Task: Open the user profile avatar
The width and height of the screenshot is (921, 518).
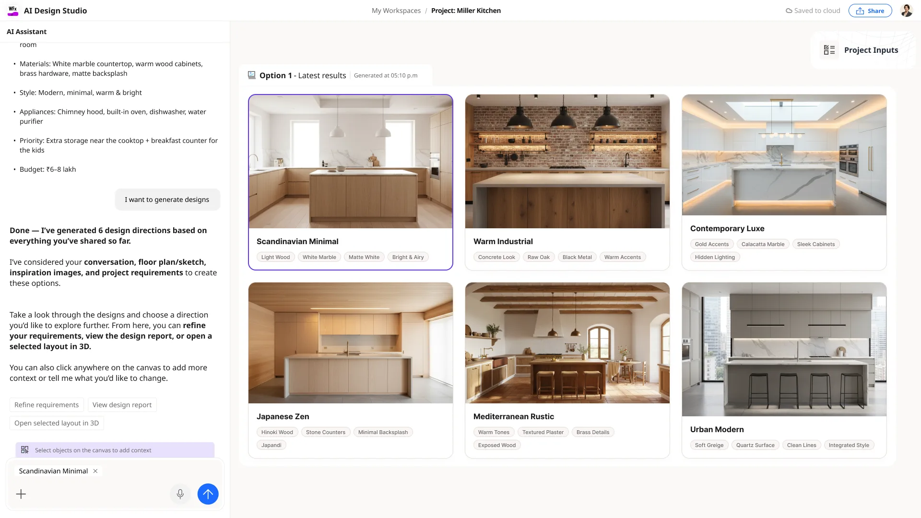Action: [x=906, y=11]
